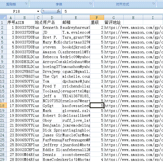Viewport: 163px width, 163px height.
Task: Select column A header
Action: 11,17
